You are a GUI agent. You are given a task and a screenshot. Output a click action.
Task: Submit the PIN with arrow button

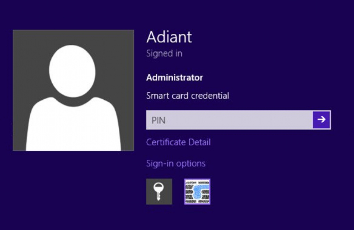321,120
